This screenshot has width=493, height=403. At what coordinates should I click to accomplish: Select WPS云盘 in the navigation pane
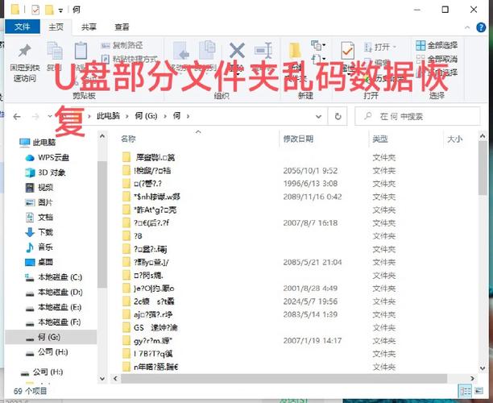tap(48, 157)
